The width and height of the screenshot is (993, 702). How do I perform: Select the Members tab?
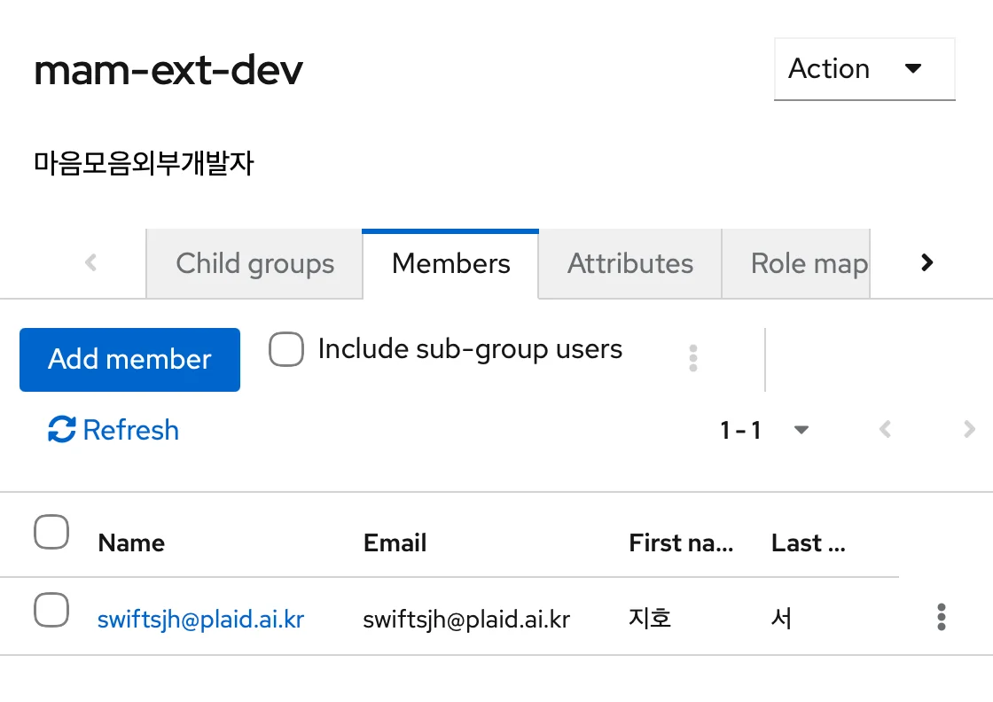(x=450, y=263)
